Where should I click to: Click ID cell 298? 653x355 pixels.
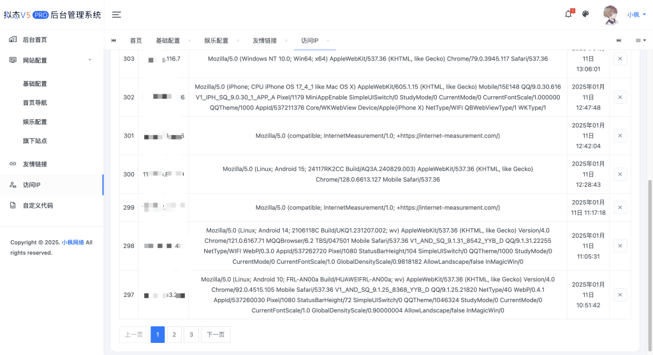click(129, 246)
